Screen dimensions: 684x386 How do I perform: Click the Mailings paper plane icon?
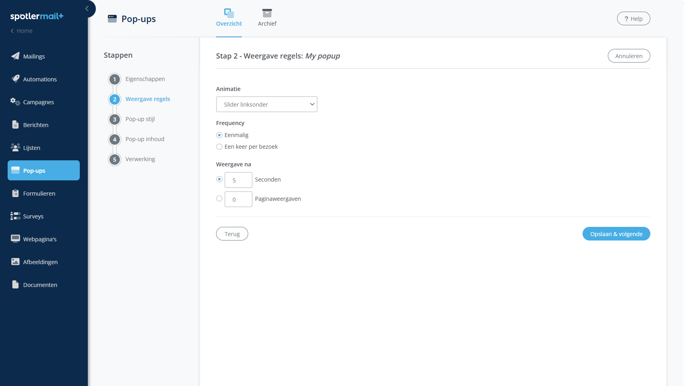(15, 56)
